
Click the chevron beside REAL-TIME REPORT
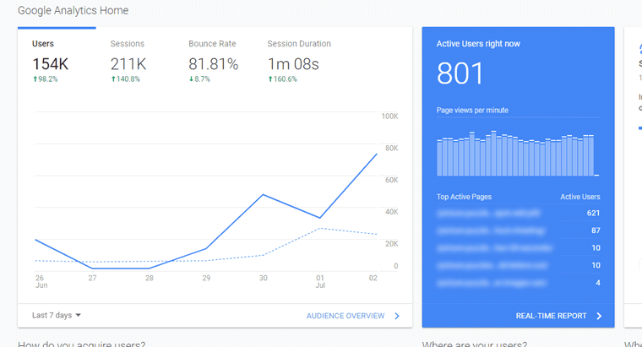pos(599,316)
